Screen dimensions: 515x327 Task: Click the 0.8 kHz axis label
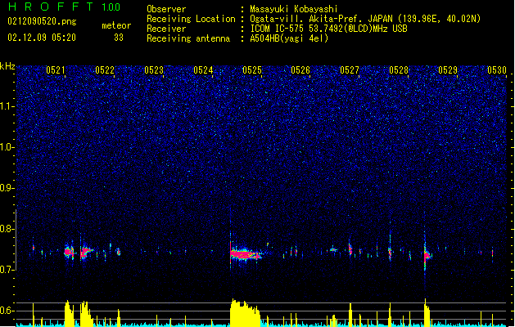click(7, 229)
